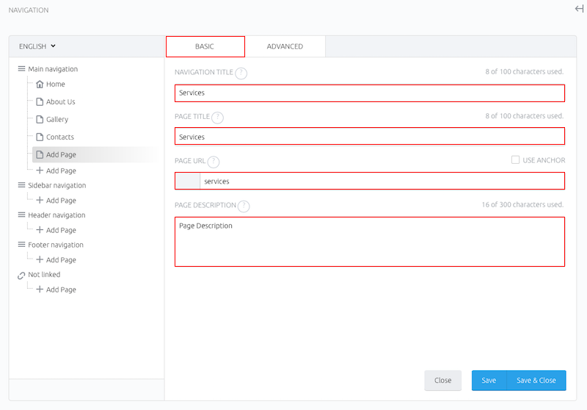Select the Basic tab

205,46
